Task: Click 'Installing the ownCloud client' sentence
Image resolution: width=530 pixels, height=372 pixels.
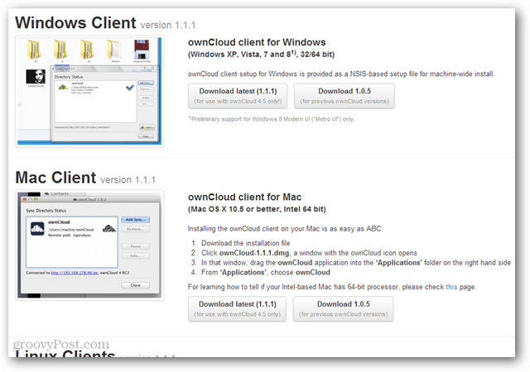Action: tap(285, 228)
